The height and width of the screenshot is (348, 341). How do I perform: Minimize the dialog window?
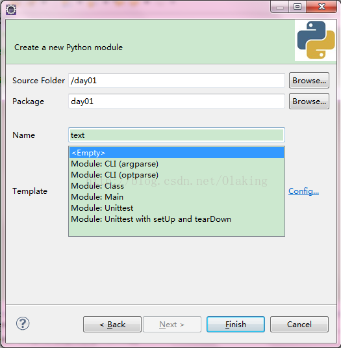click(x=280, y=7)
